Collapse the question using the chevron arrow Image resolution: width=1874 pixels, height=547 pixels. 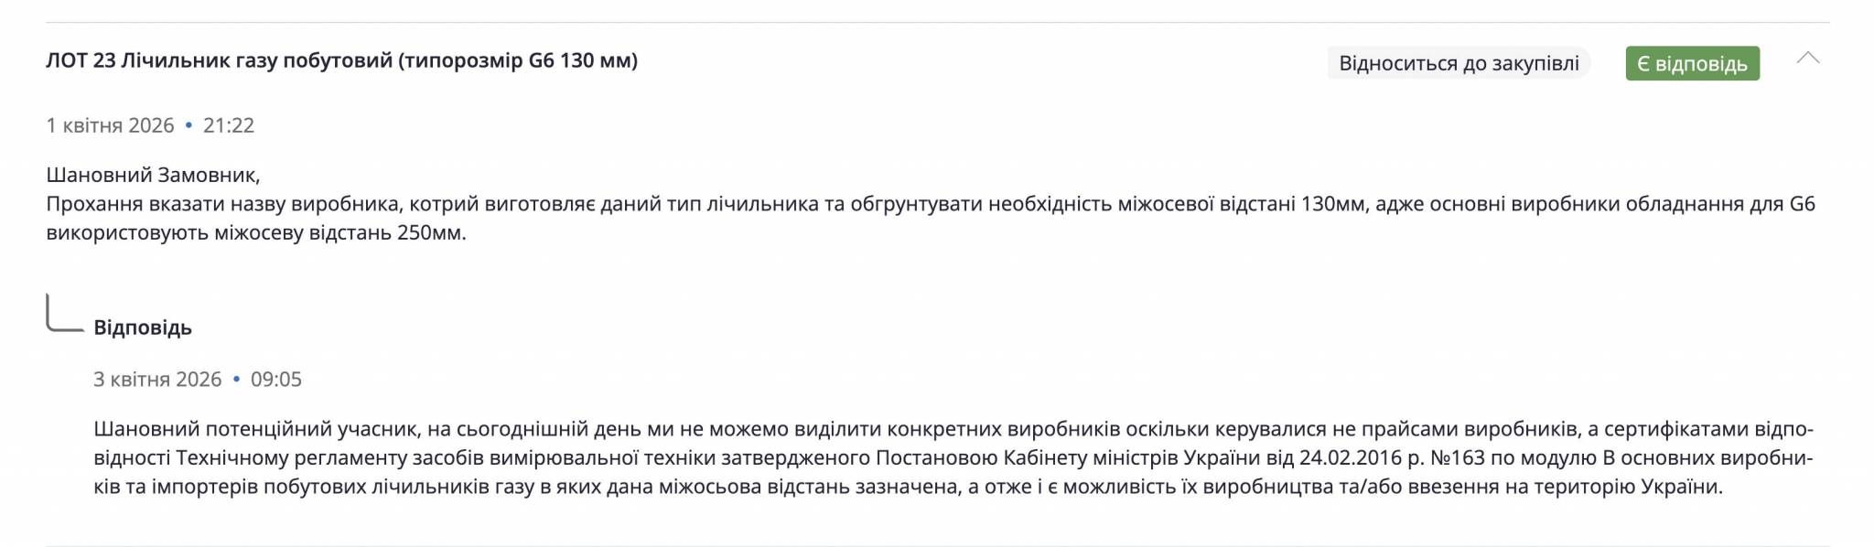(1809, 57)
